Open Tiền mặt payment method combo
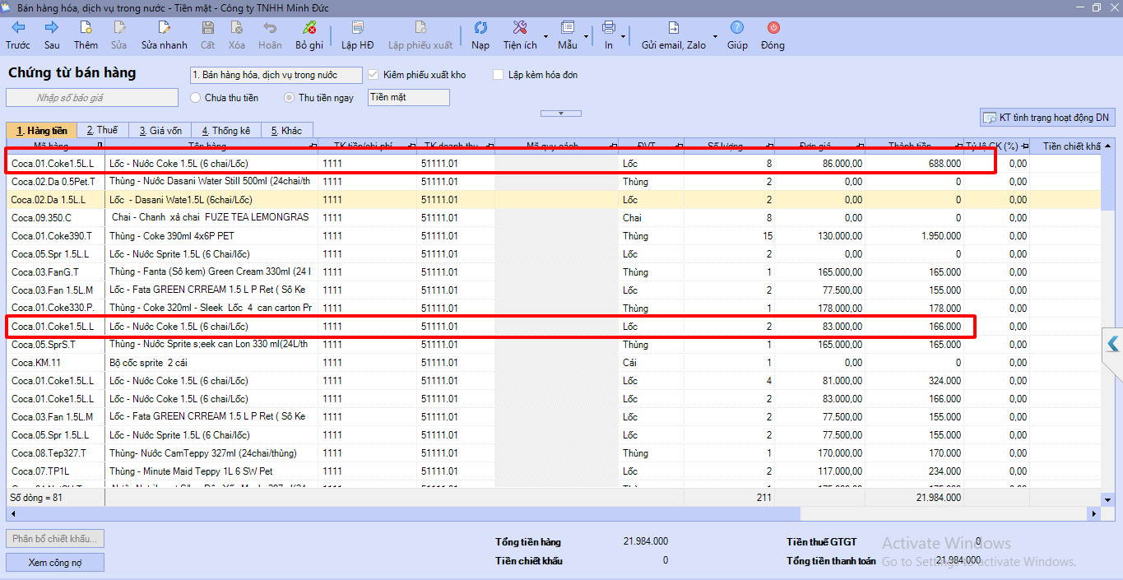Viewport: 1123px width, 580px height. pos(409,97)
